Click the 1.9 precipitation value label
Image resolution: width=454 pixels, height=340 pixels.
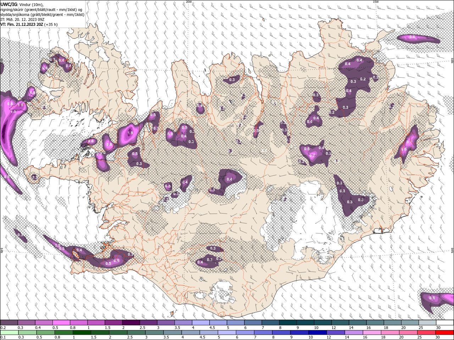click(130, 133)
